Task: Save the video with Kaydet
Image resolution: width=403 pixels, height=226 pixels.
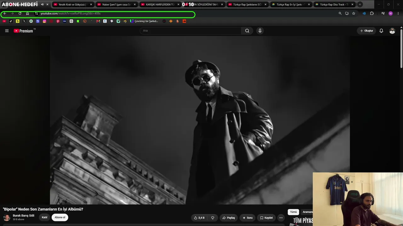Action: tap(266, 218)
